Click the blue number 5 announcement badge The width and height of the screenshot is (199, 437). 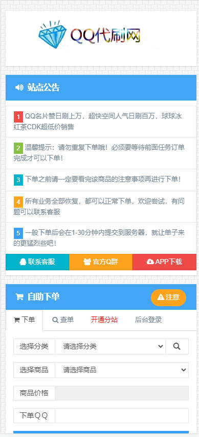[x=18, y=233]
